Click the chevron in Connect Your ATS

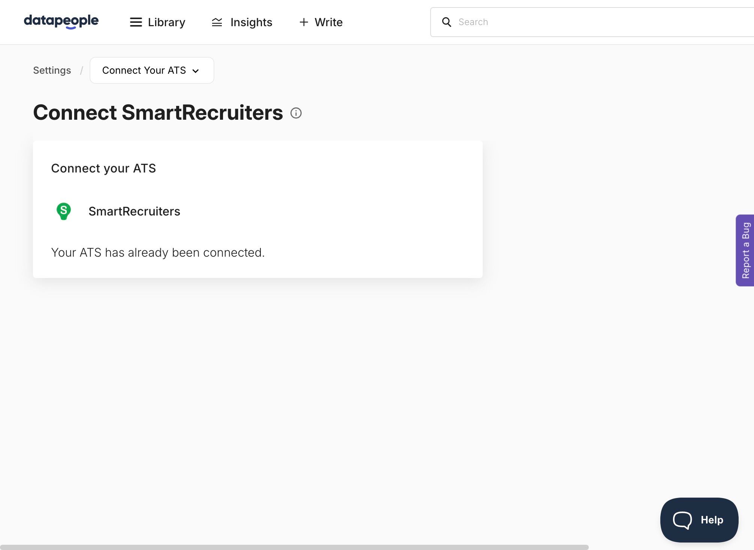point(196,71)
